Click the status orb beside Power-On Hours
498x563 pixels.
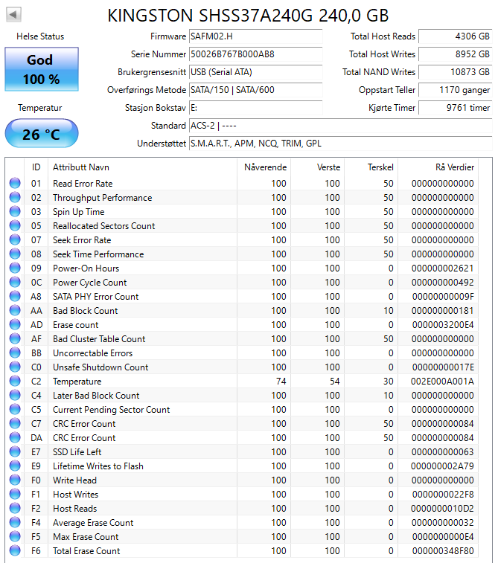tap(15, 268)
